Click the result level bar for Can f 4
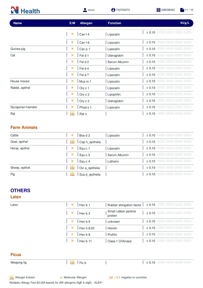203x288 pixels. (x=174, y=32)
